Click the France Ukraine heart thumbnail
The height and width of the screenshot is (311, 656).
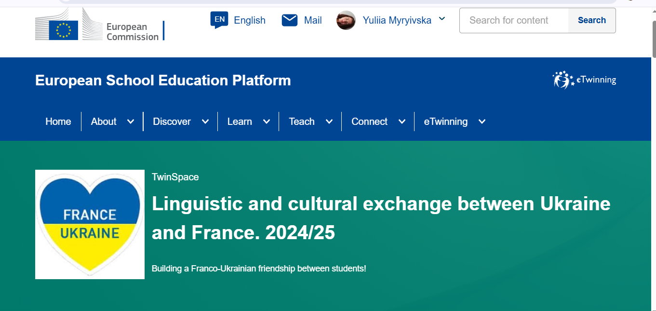[90, 224]
